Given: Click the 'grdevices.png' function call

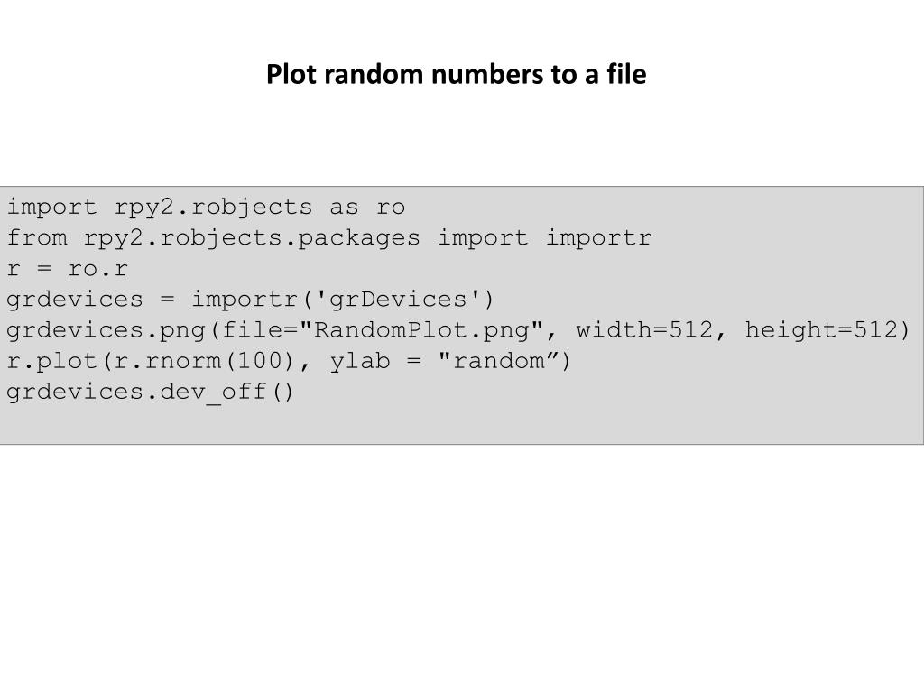Looking at the screenshot, I should pos(106,330).
